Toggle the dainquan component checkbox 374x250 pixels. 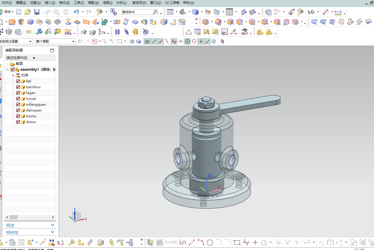(18, 110)
